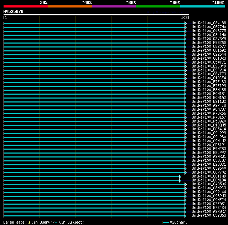Choose the UniRef100_A9NLU2 hit
Image resolution: width=228 pixels, height=225 pixels.
point(209,141)
